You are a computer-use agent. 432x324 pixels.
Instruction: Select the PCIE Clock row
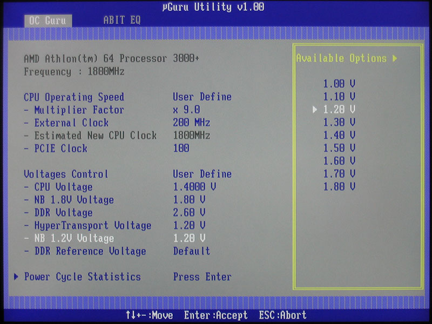(x=56, y=148)
